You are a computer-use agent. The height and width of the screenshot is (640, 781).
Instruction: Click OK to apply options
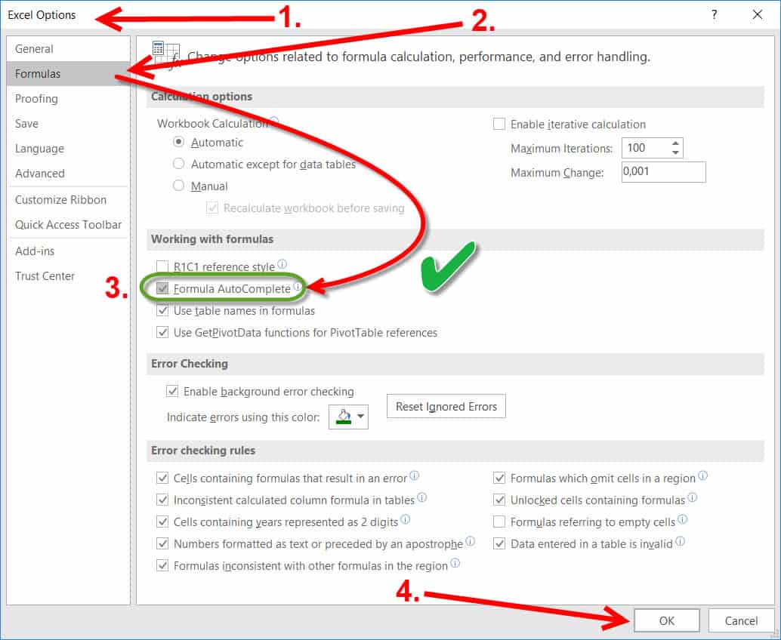[666, 620]
